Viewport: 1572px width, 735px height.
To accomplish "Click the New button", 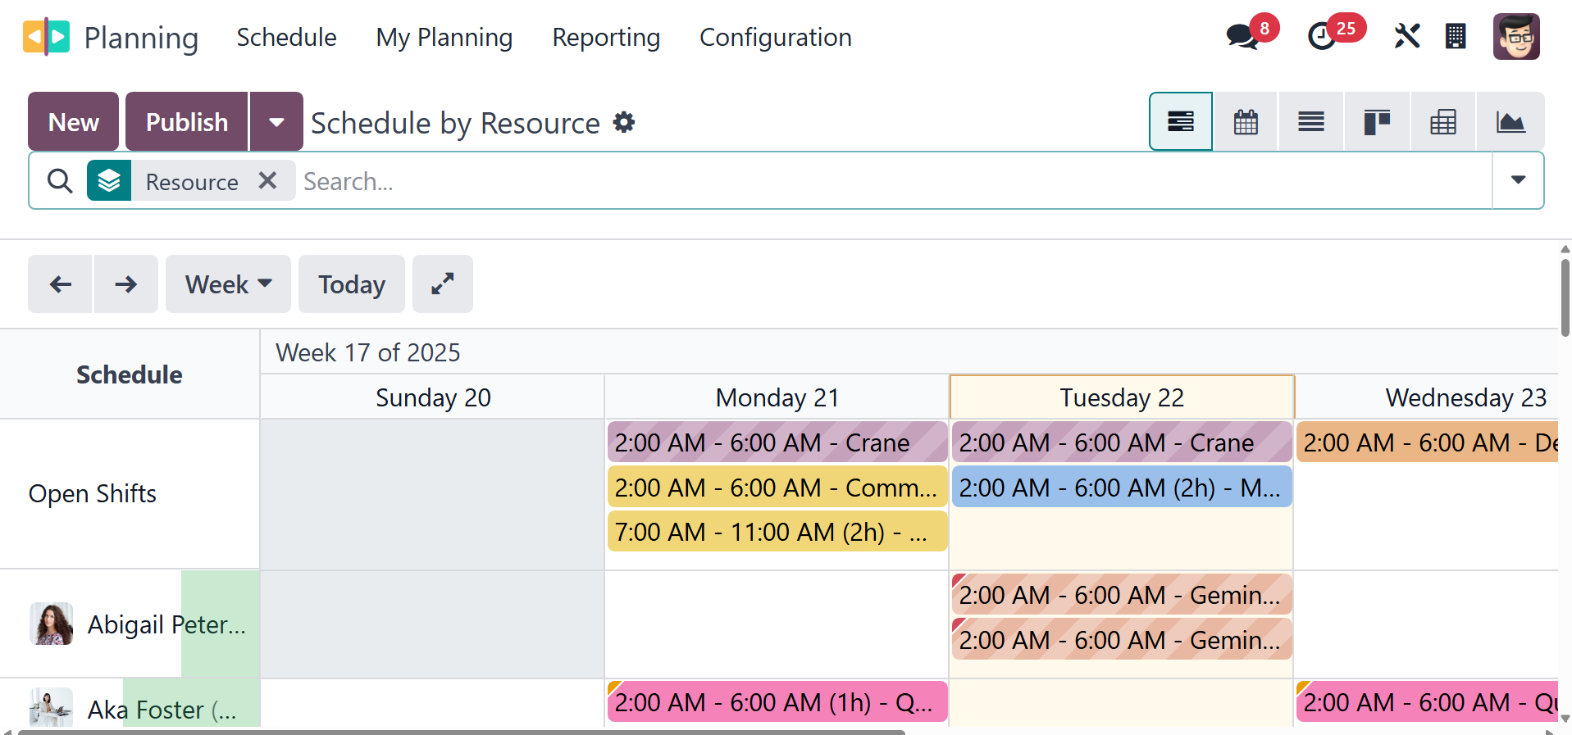I will [73, 122].
